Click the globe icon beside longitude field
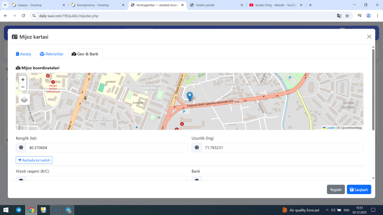The height and width of the screenshot is (215, 383). (197, 148)
